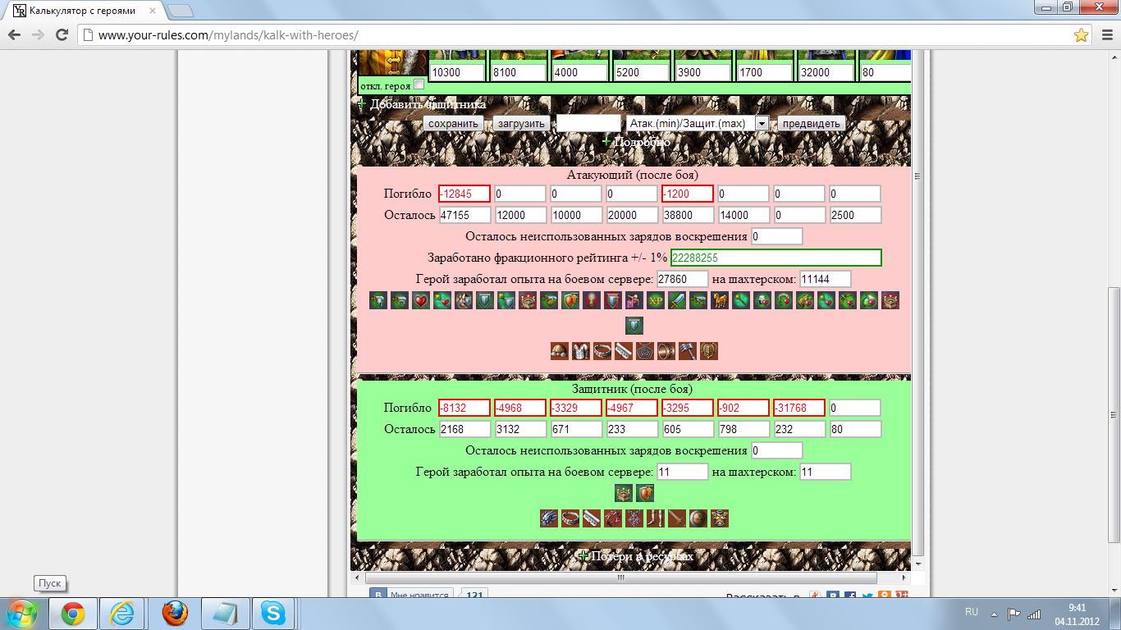Open the Атак.(min)/Защит.(max) dropdown
This screenshot has width=1121, height=630.
(x=697, y=123)
